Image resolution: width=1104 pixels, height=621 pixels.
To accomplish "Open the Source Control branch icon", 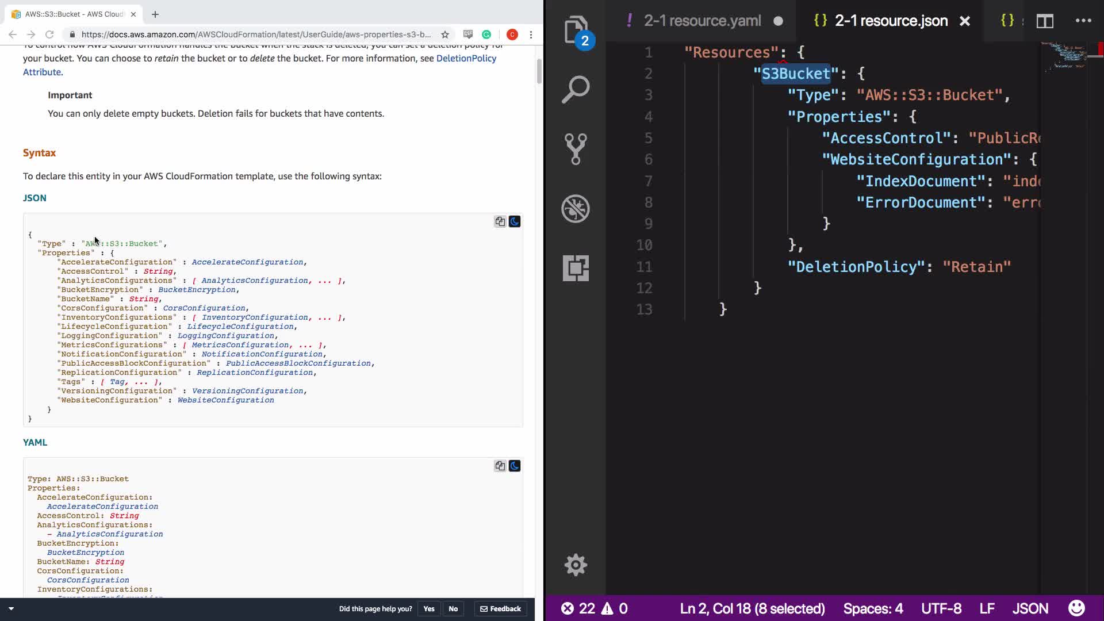I will point(575,149).
